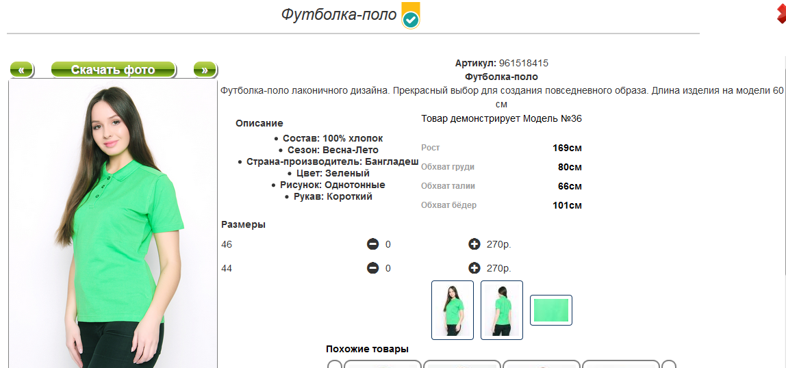Click the Сезон: Весна-Лето line

coord(333,150)
